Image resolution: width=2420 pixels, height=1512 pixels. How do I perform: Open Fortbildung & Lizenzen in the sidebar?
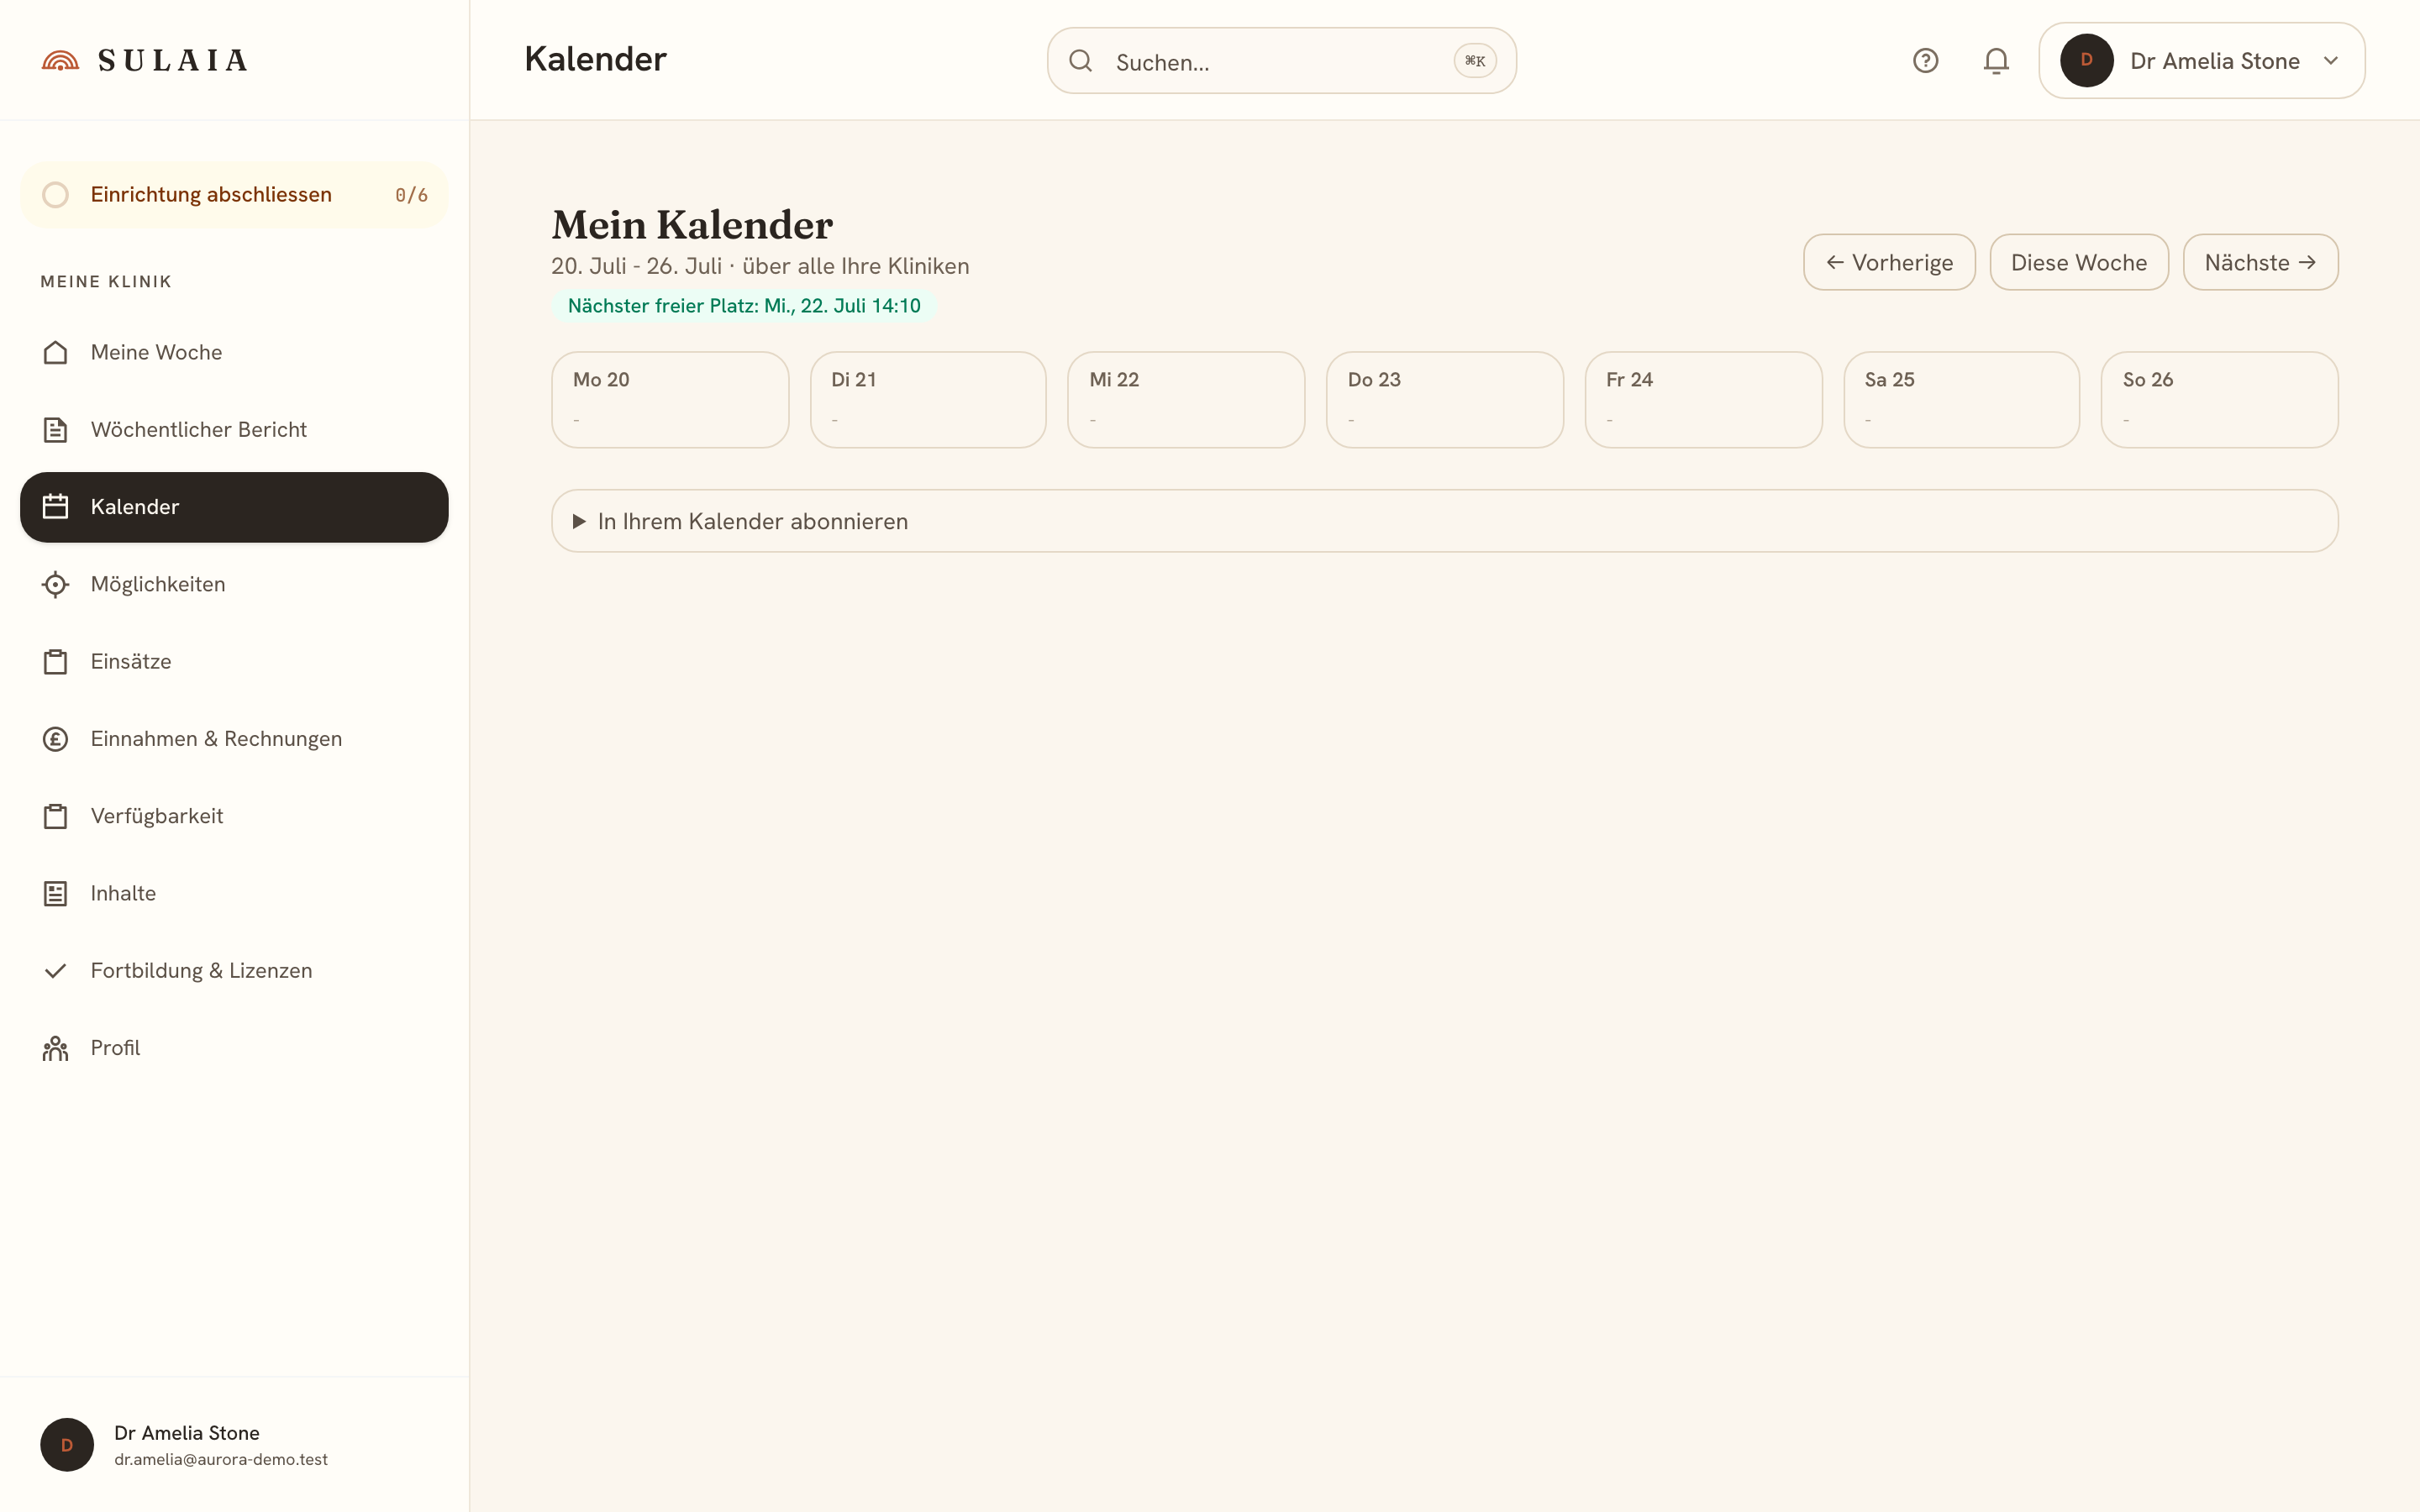pyautogui.click(x=234, y=971)
